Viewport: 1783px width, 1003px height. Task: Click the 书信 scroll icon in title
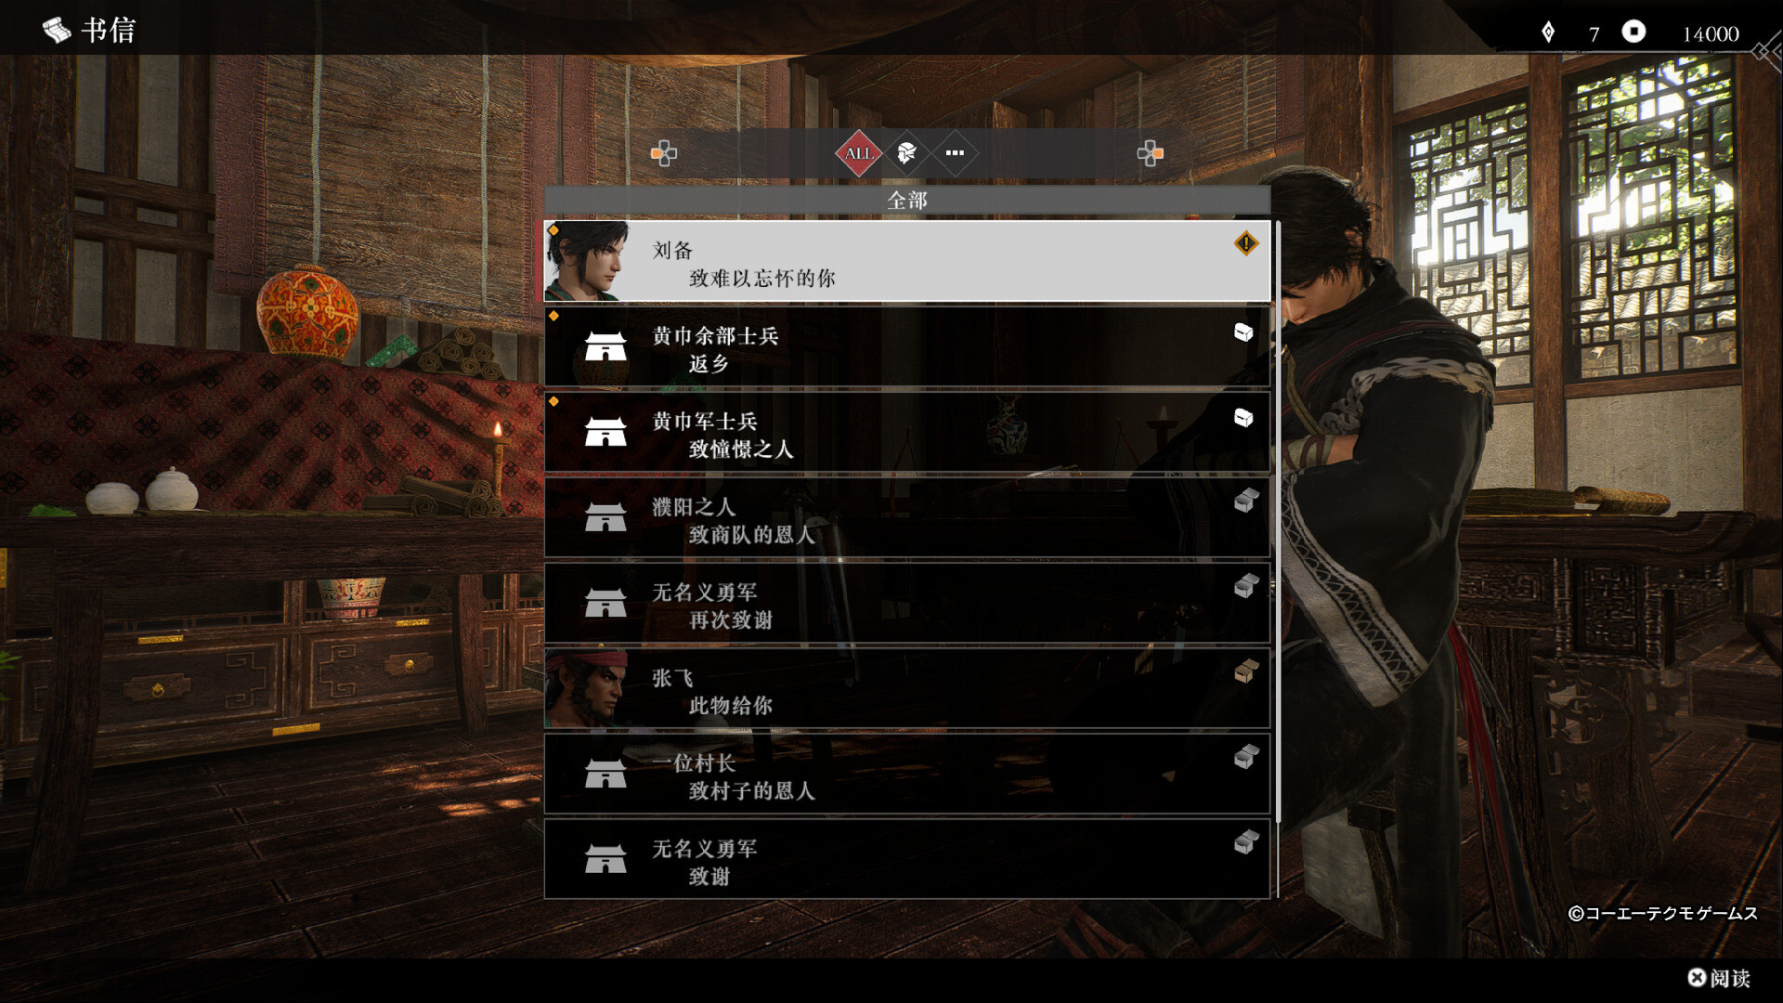pos(57,31)
